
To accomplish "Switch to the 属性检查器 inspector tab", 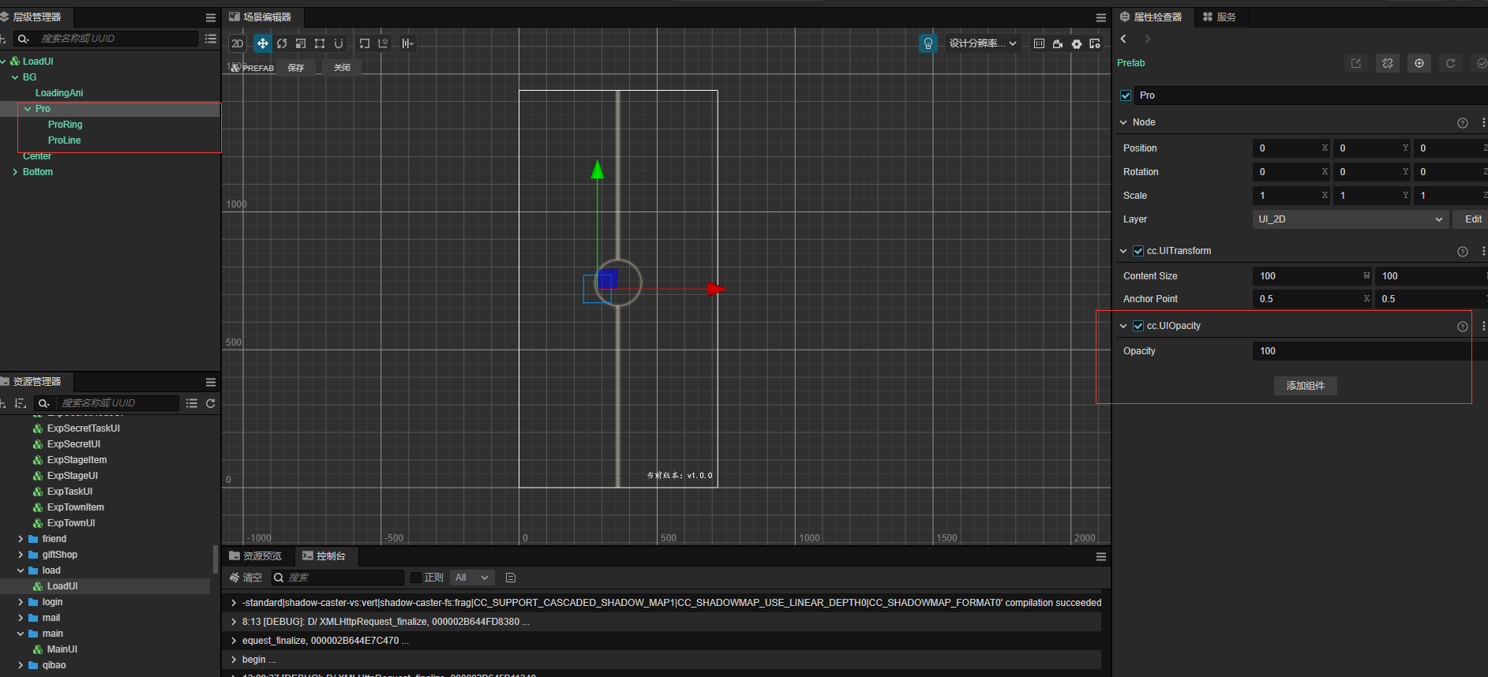I will click(x=1151, y=17).
